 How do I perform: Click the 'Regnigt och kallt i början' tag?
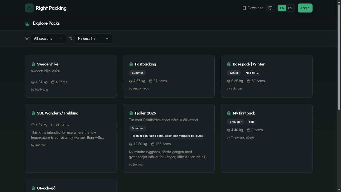coord(167,136)
